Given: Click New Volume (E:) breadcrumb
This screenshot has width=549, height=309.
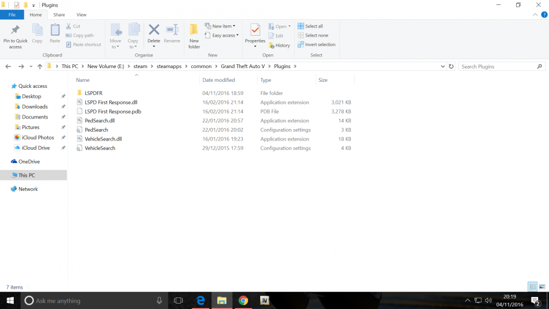Looking at the screenshot, I should [x=106, y=66].
